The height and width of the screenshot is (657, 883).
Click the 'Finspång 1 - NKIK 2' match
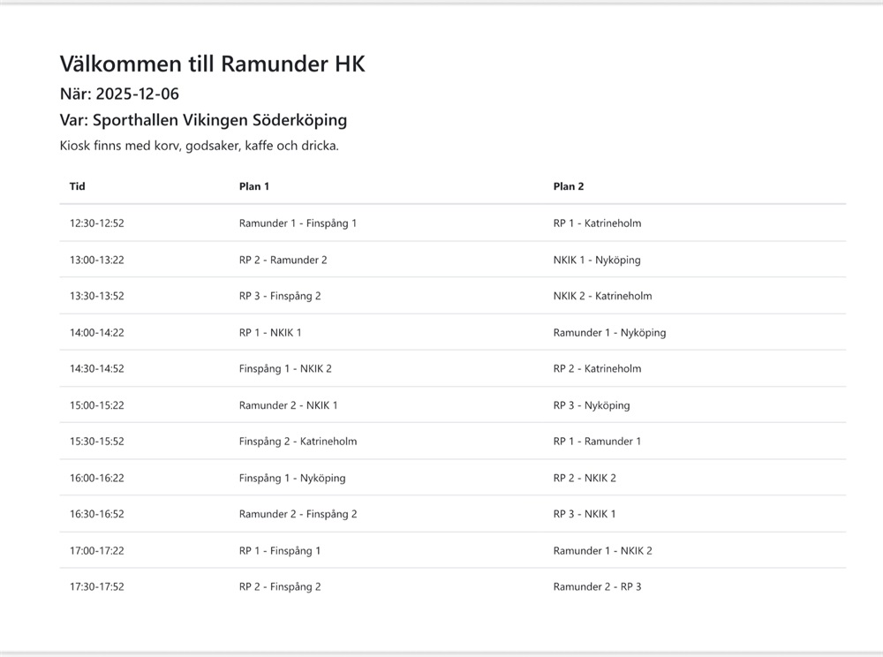click(x=285, y=368)
